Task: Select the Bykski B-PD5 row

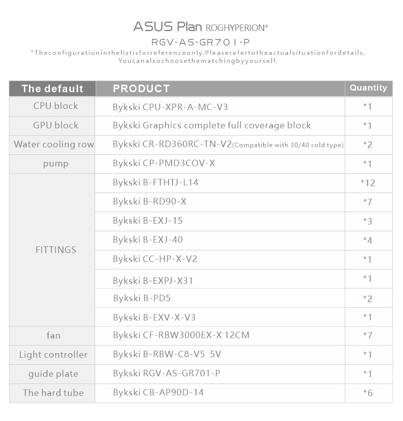Action: coord(244,298)
